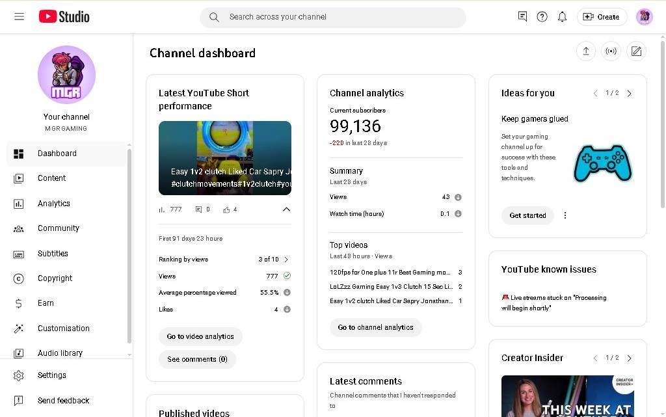Open options menu in Ideas for you card
This screenshot has height=417, width=666.
(x=565, y=215)
